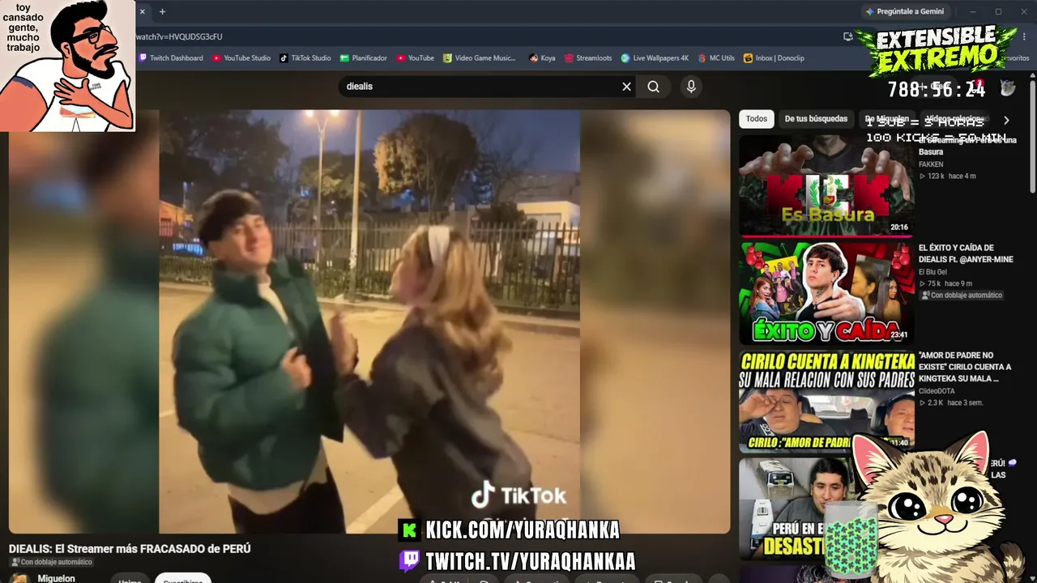This screenshot has width=1037, height=583.
Task: Open the 'AMOR DE PADRE NO EXISTE' video title
Action: pos(965,367)
